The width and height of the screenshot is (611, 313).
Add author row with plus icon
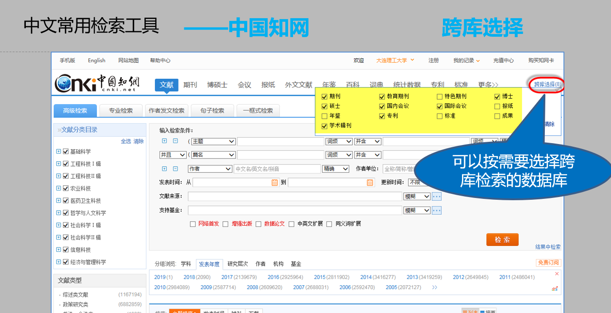click(x=165, y=169)
